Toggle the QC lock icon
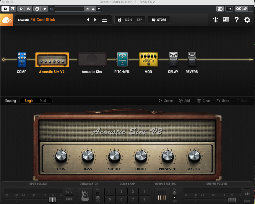Screen dimensions: 255x204 pos(245,9)
